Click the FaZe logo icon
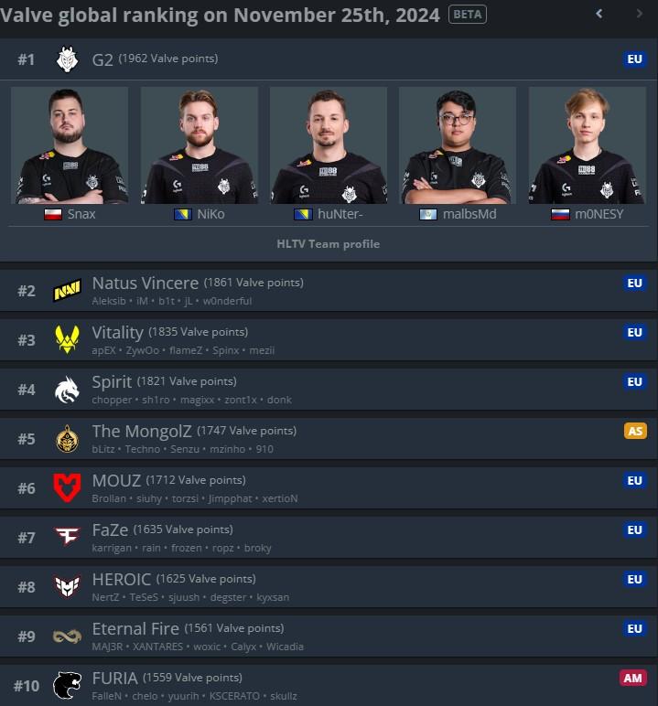658x706 pixels. [67, 536]
